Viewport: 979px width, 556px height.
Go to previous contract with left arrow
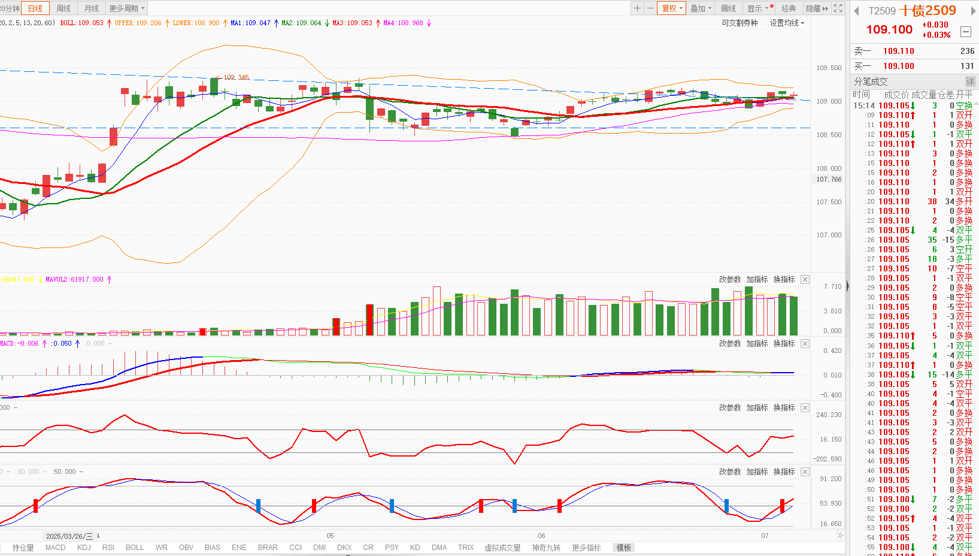[x=856, y=11]
